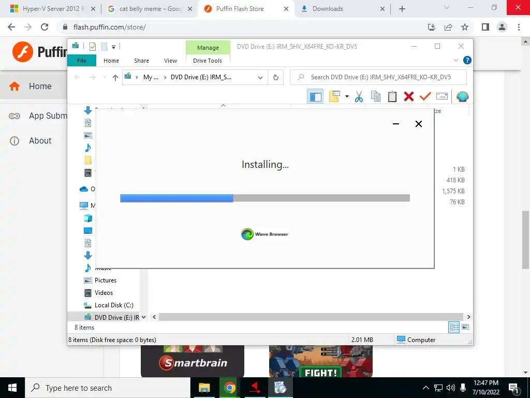Select the 3D Objects cube icon in navigation pane
The image size is (530, 398).
point(88,218)
